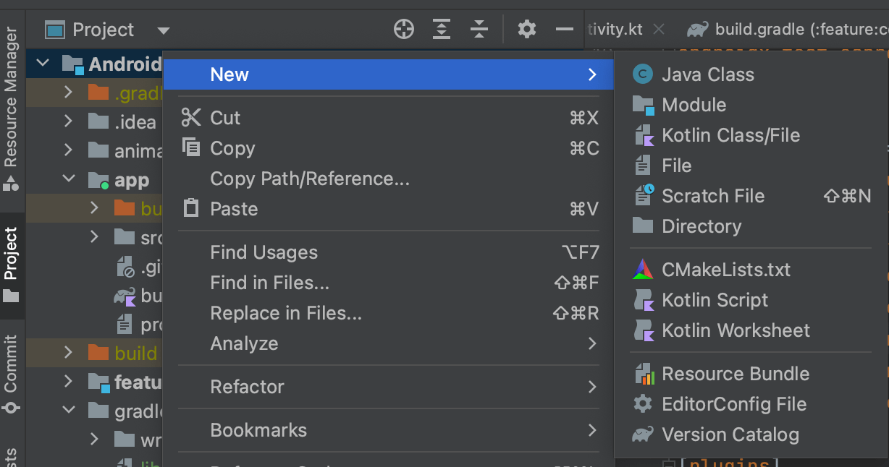The width and height of the screenshot is (889, 467).
Task: Click the Project view window icon
Action: pos(55,30)
